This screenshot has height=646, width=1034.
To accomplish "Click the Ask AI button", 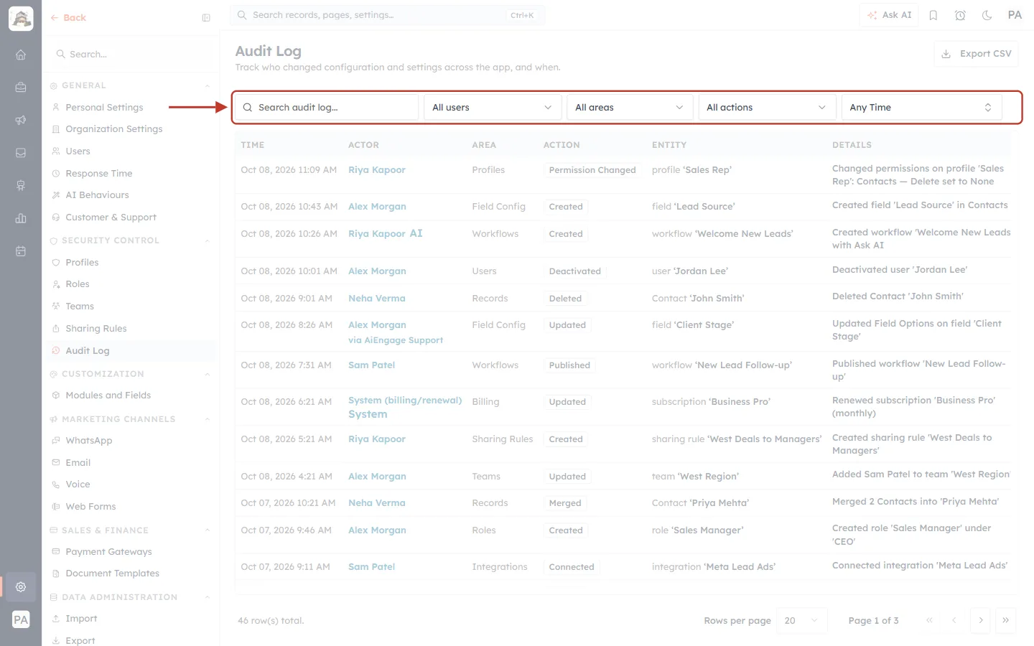I will [889, 15].
